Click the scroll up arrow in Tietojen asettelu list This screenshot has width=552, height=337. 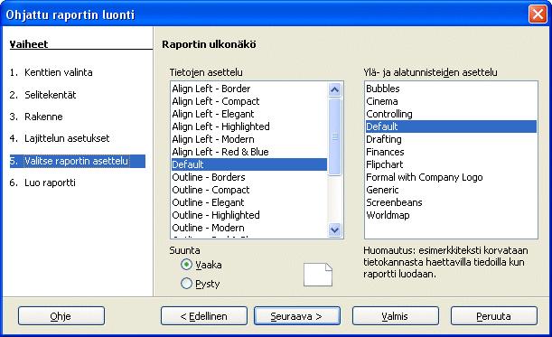click(334, 89)
